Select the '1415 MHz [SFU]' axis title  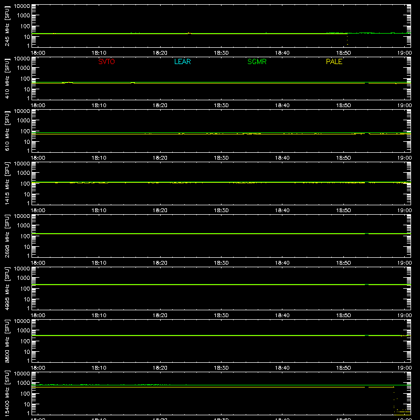coord(7,183)
